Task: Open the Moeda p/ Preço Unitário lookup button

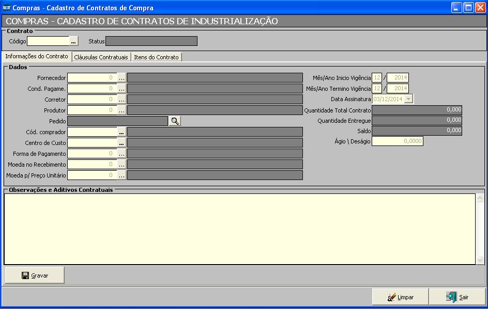Action: click(x=121, y=175)
